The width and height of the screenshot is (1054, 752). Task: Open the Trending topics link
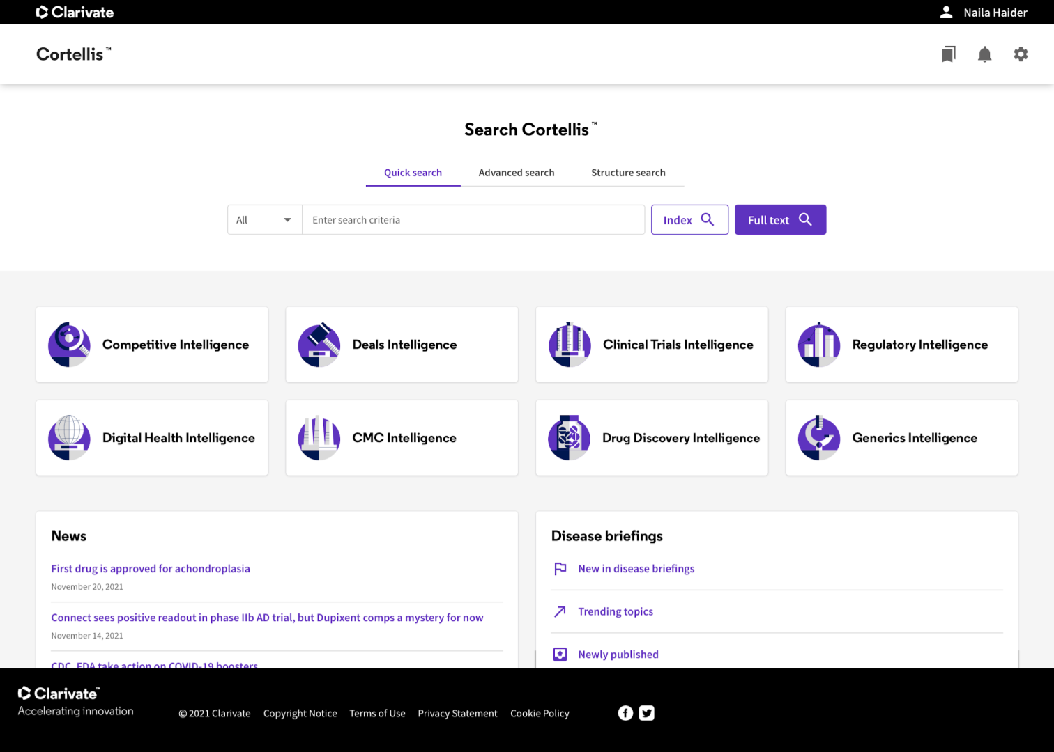(x=615, y=611)
